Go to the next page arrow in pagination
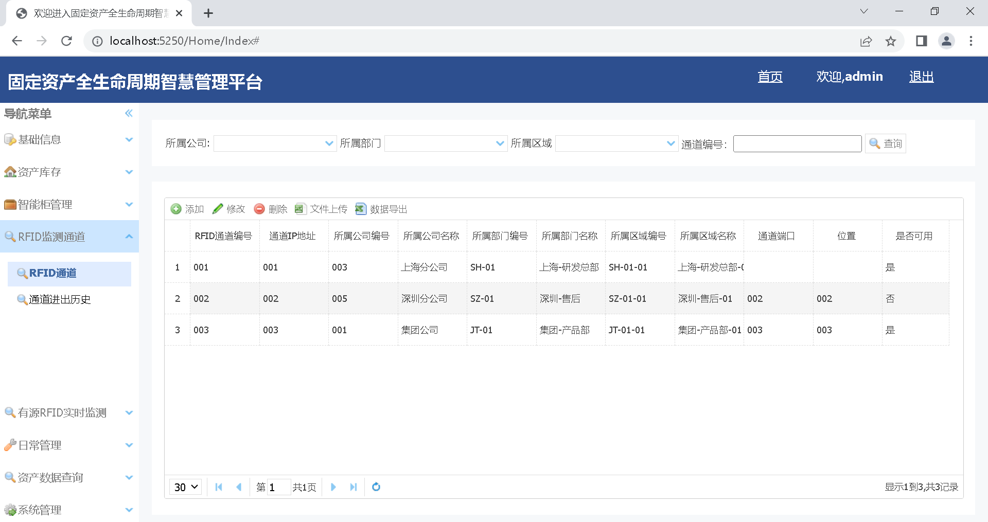The image size is (988, 522). pyautogui.click(x=333, y=487)
